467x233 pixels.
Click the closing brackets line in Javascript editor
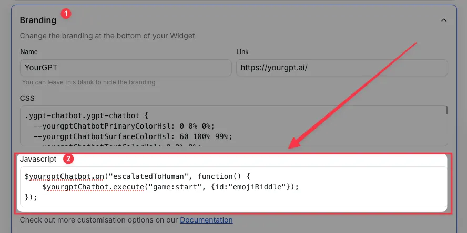[31, 197]
